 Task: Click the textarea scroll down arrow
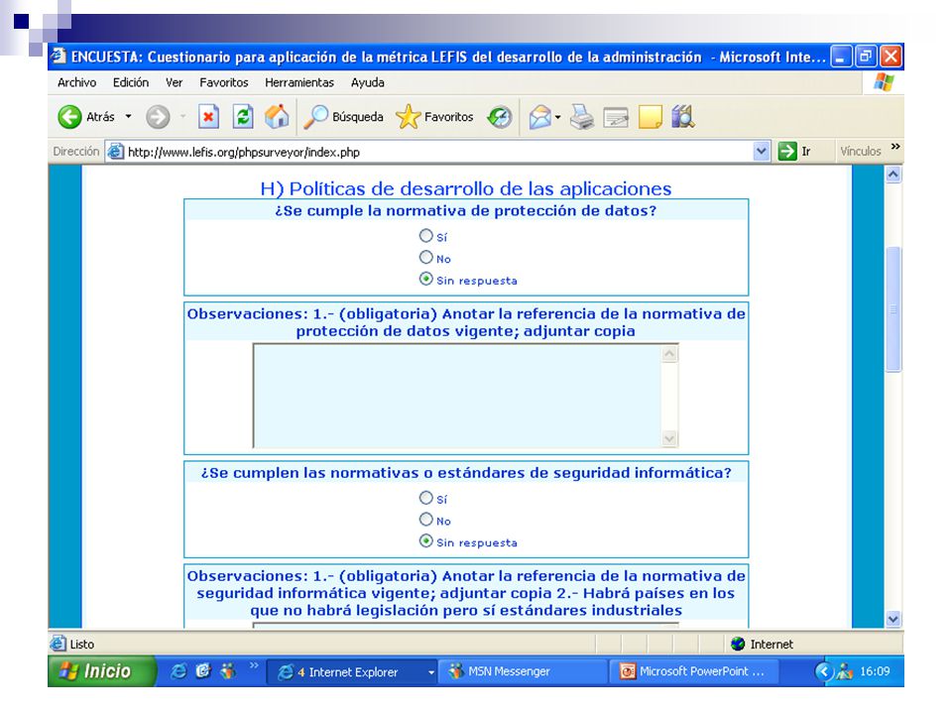[x=669, y=438]
